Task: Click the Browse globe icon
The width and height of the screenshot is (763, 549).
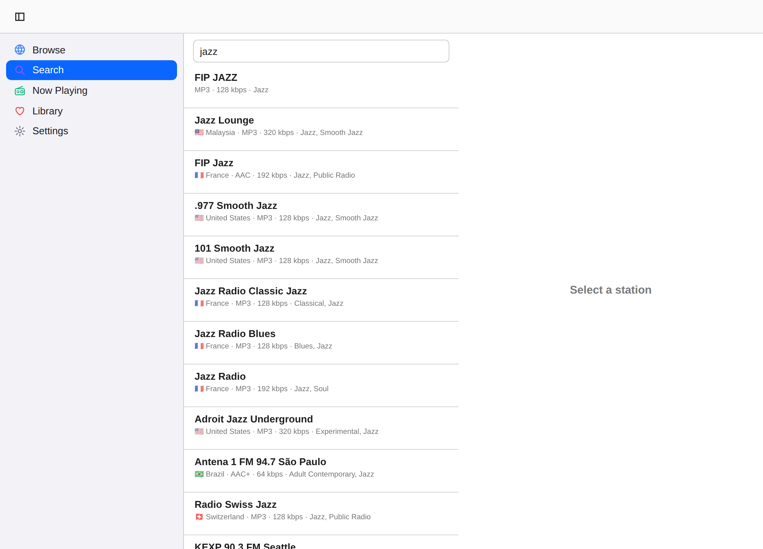Action: 20,50
